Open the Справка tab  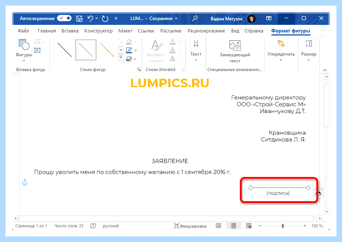(254, 31)
